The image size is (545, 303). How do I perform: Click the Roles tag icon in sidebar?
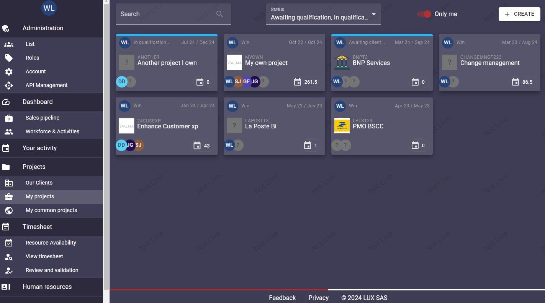(9, 58)
